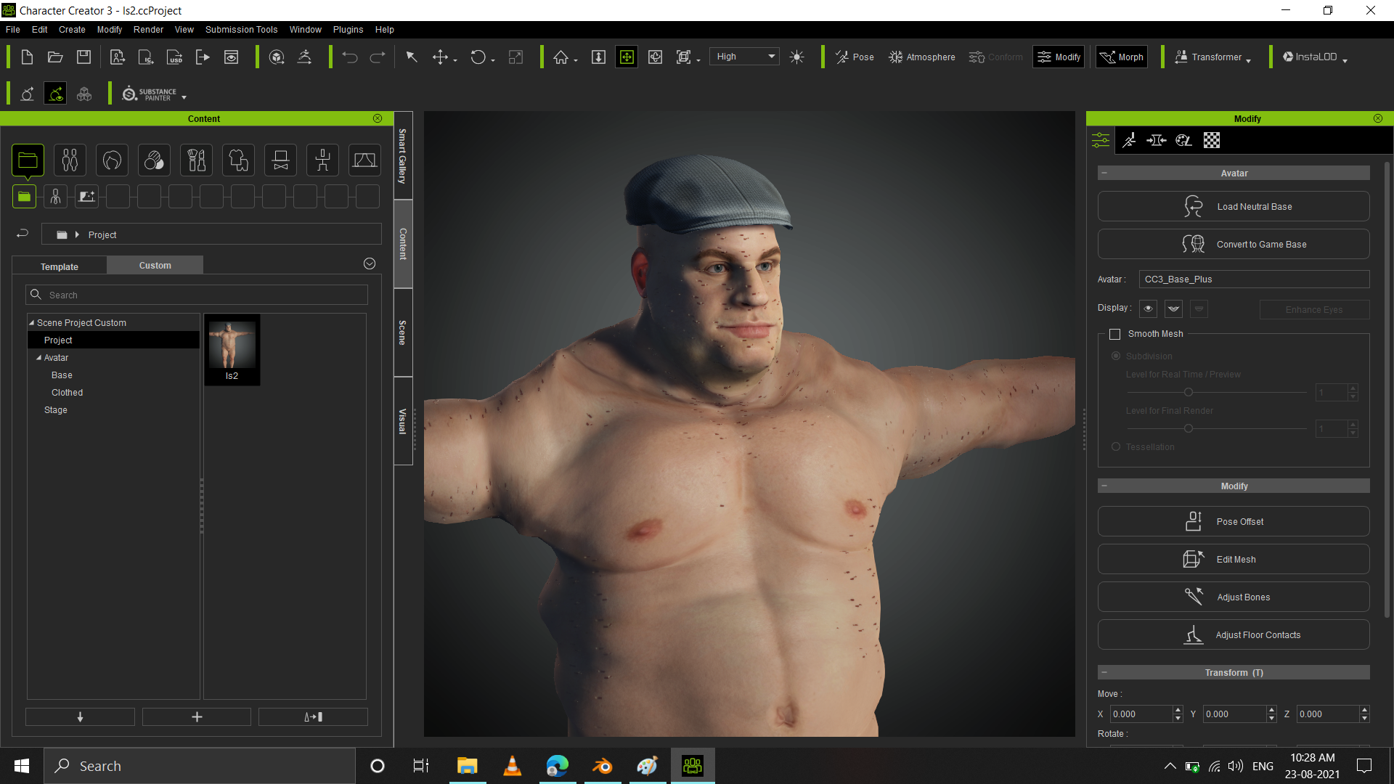This screenshot has height=784, width=1394.
Task: Select the arrow selection tool
Action: click(x=412, y=57)
